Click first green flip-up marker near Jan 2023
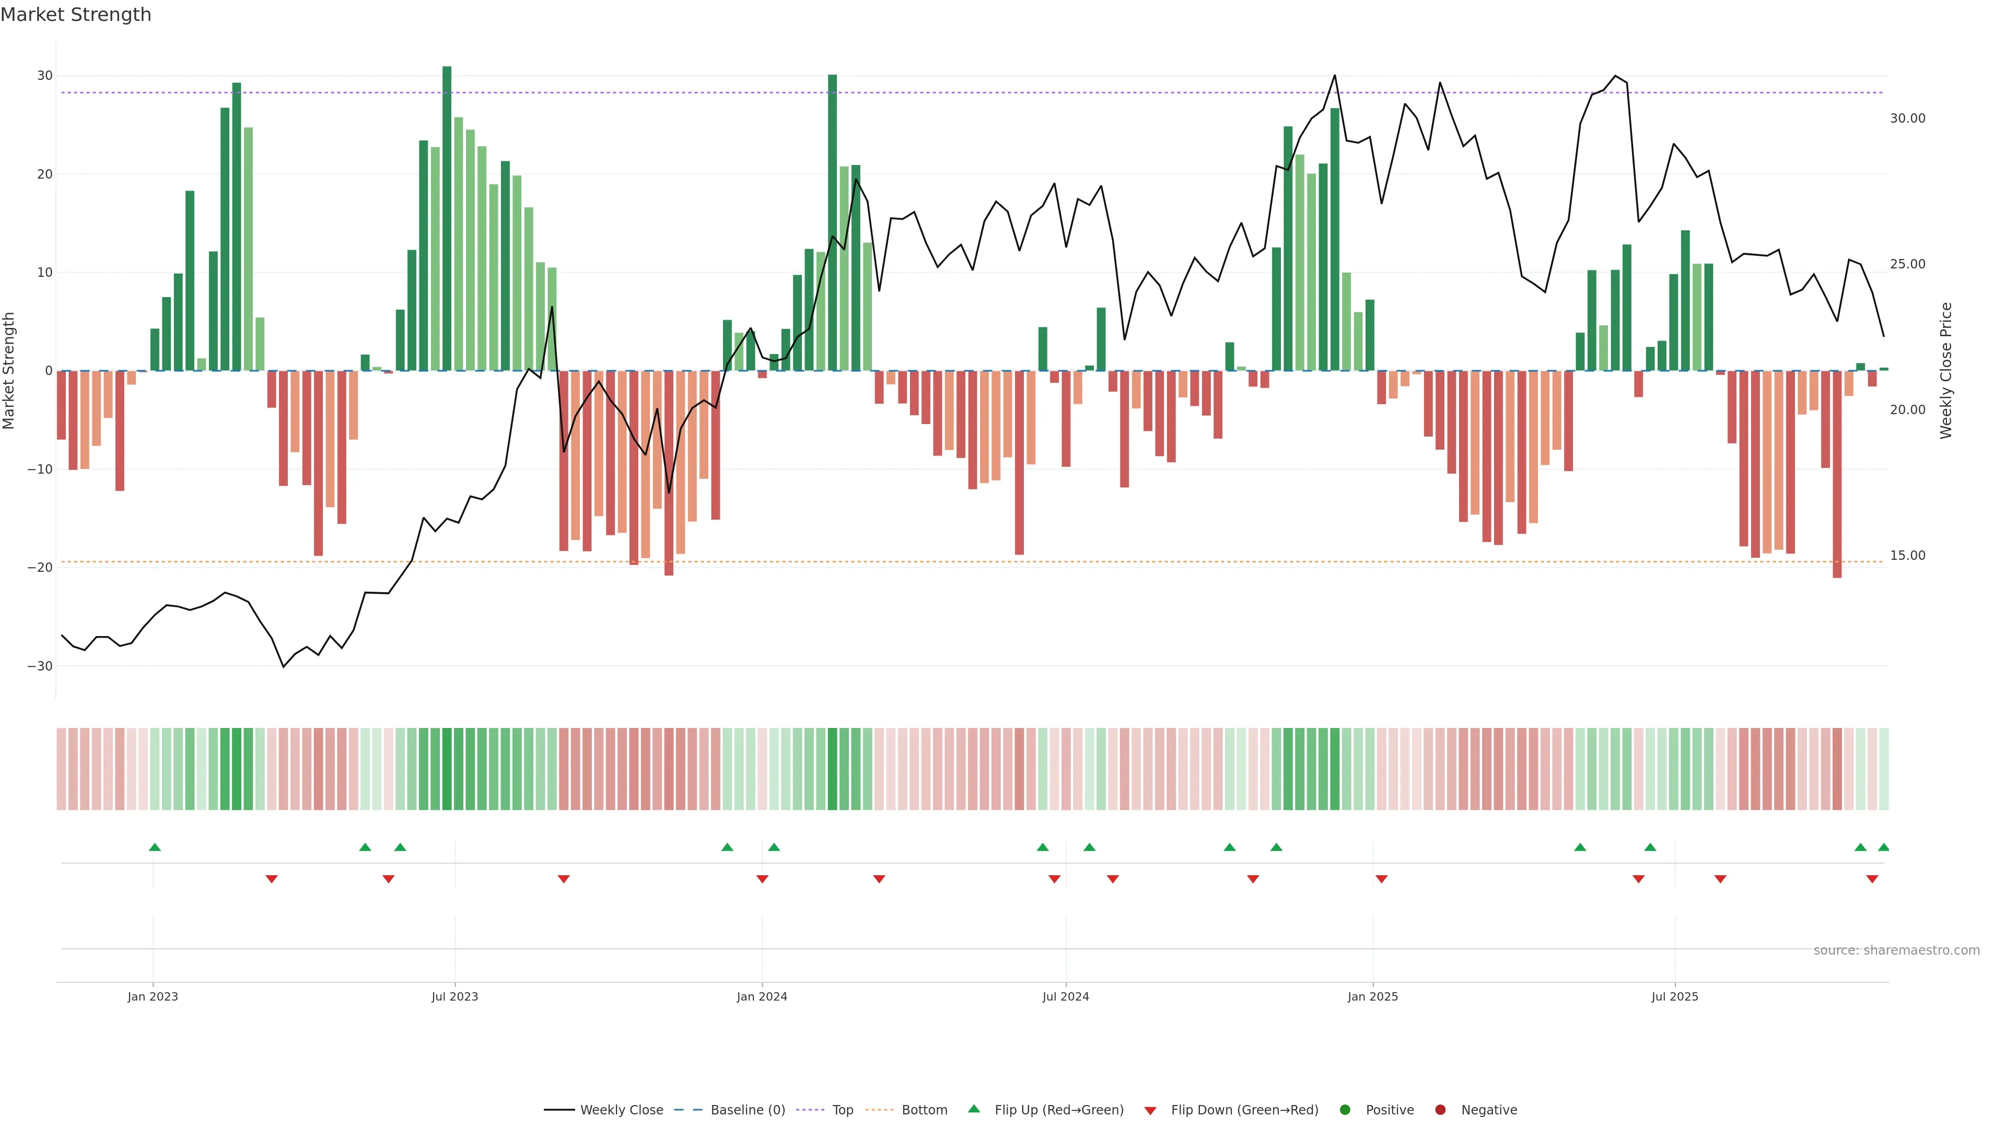 click(155, 847)
